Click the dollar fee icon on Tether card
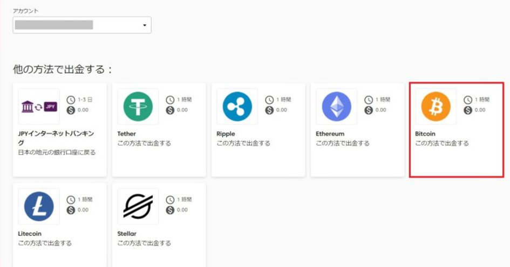 [171, 110]
